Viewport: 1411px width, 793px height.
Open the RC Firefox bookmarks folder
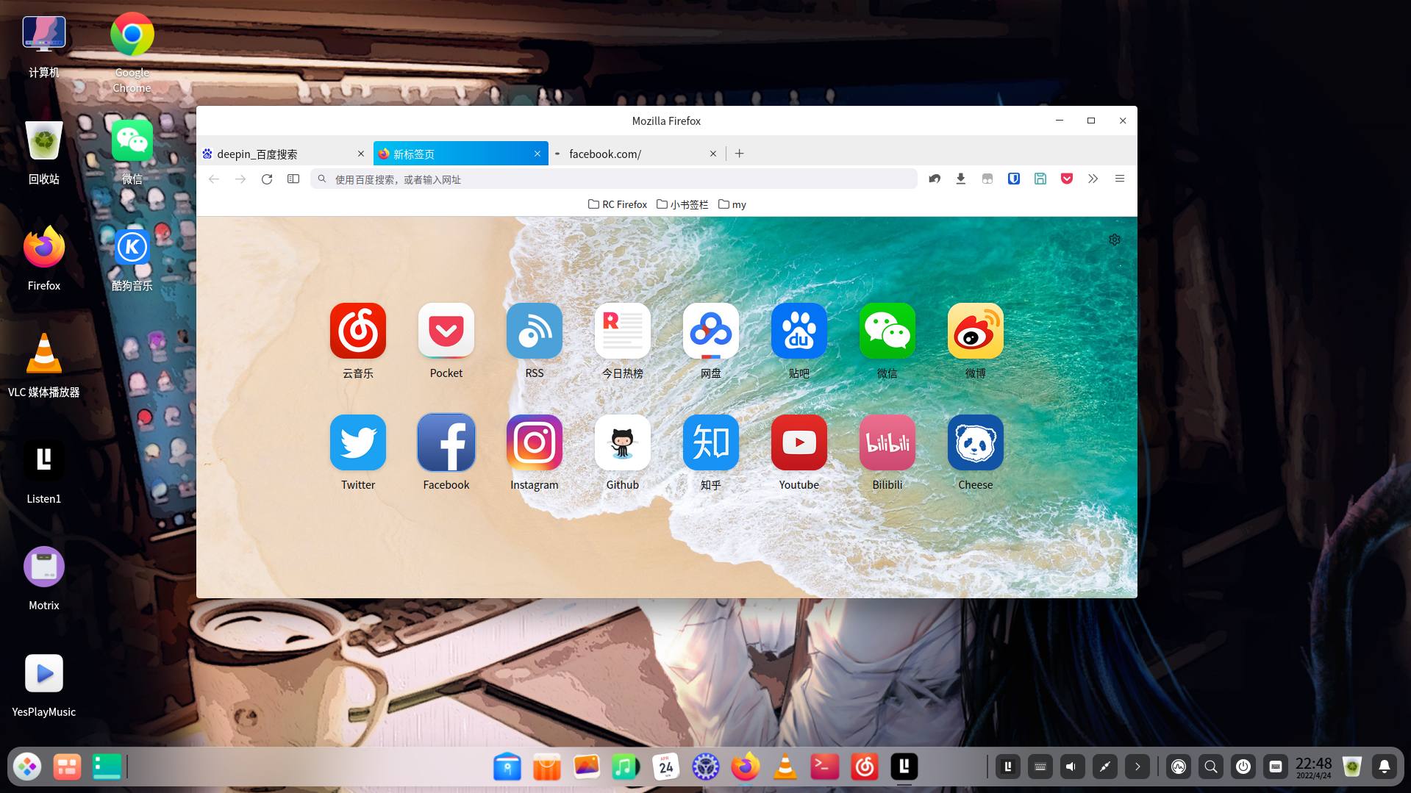[x=618, y=204]
